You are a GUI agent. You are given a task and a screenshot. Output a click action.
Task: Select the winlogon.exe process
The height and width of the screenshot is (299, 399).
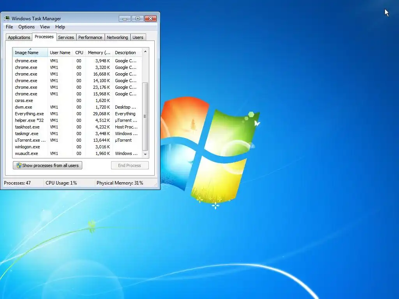77,147
